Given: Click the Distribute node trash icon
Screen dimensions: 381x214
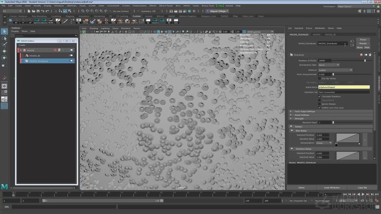Looking at the screenshot, I should click(x=370, y=55).
